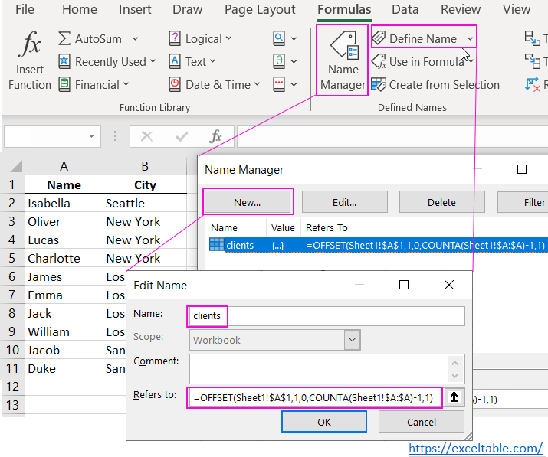
Task: Expand the AutoSum dropdown arrow
Action: click(x=135, y=38)
